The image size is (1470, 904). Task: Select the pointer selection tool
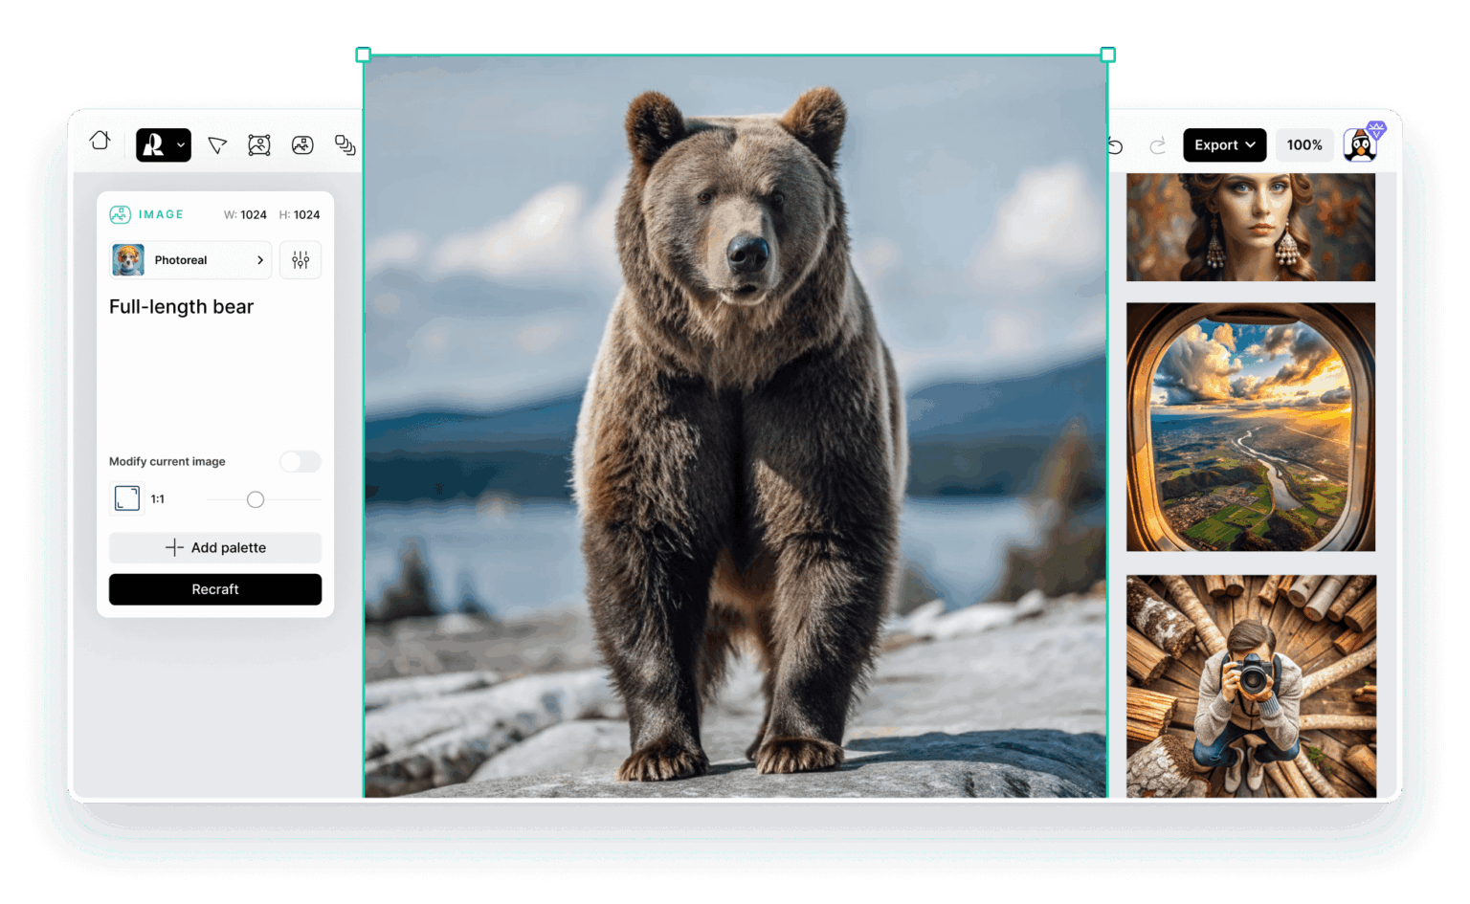[x=217, y=145]
